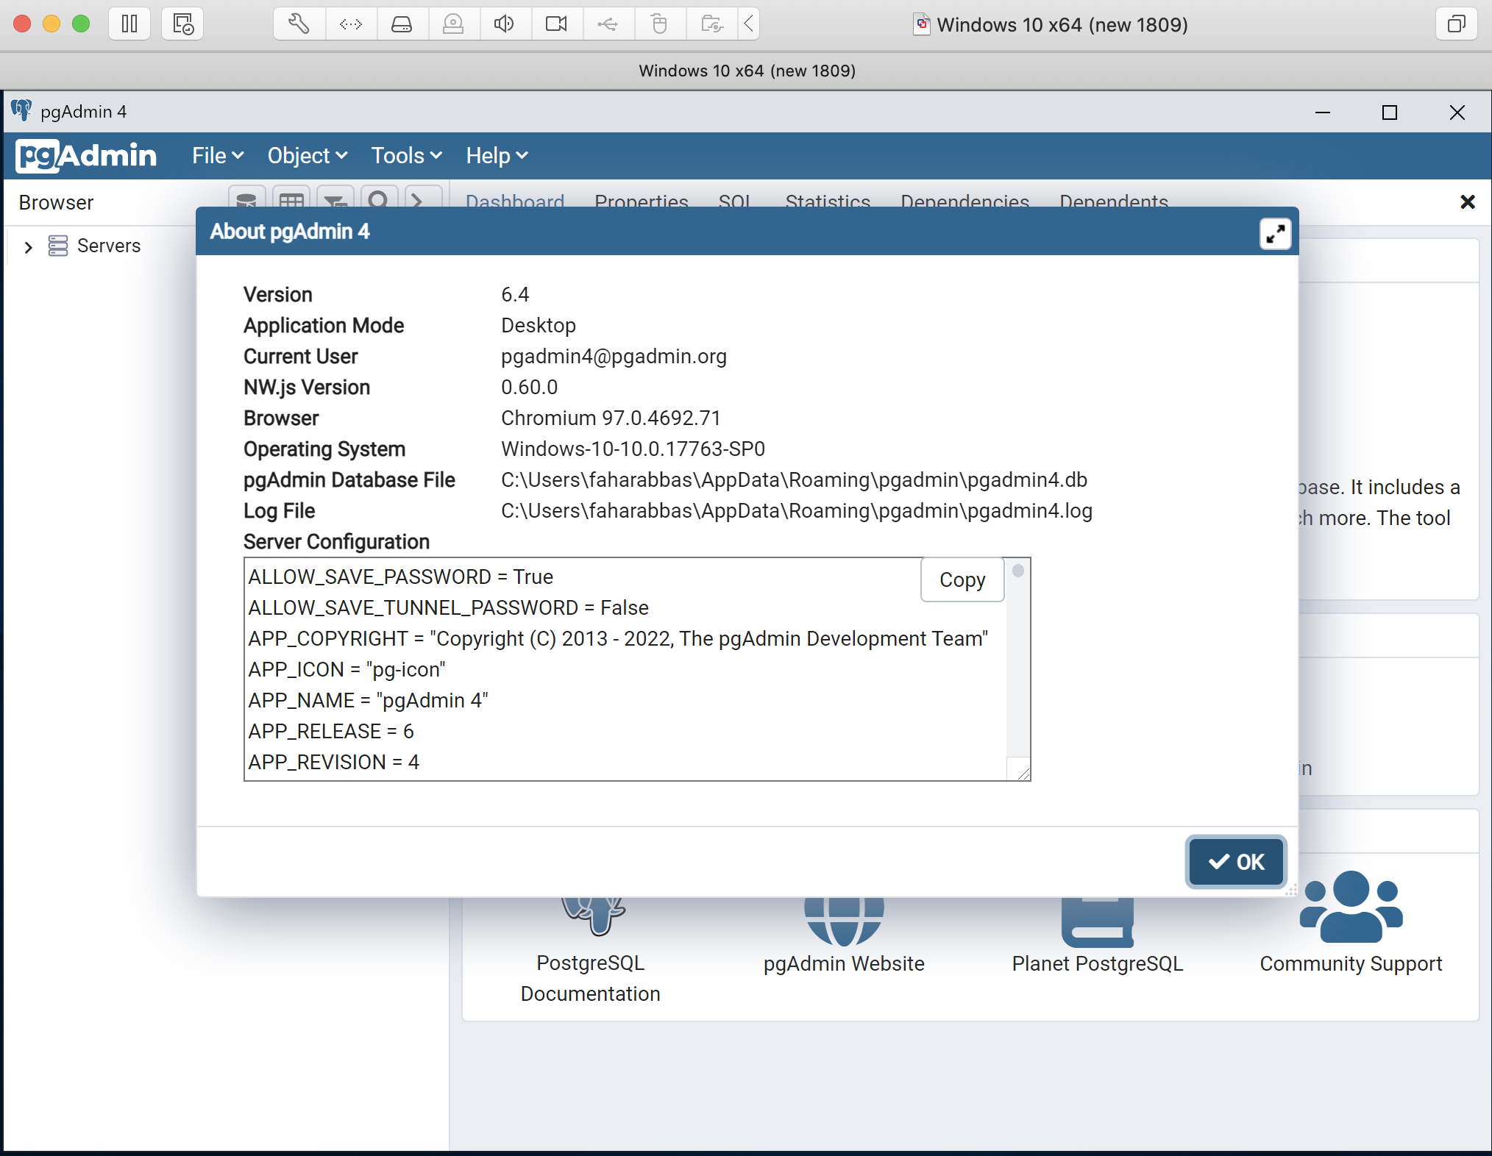Click the Servers stack icon in the Browser tree
Viewport: 1492px width, 1156px height.
(58, 246)
